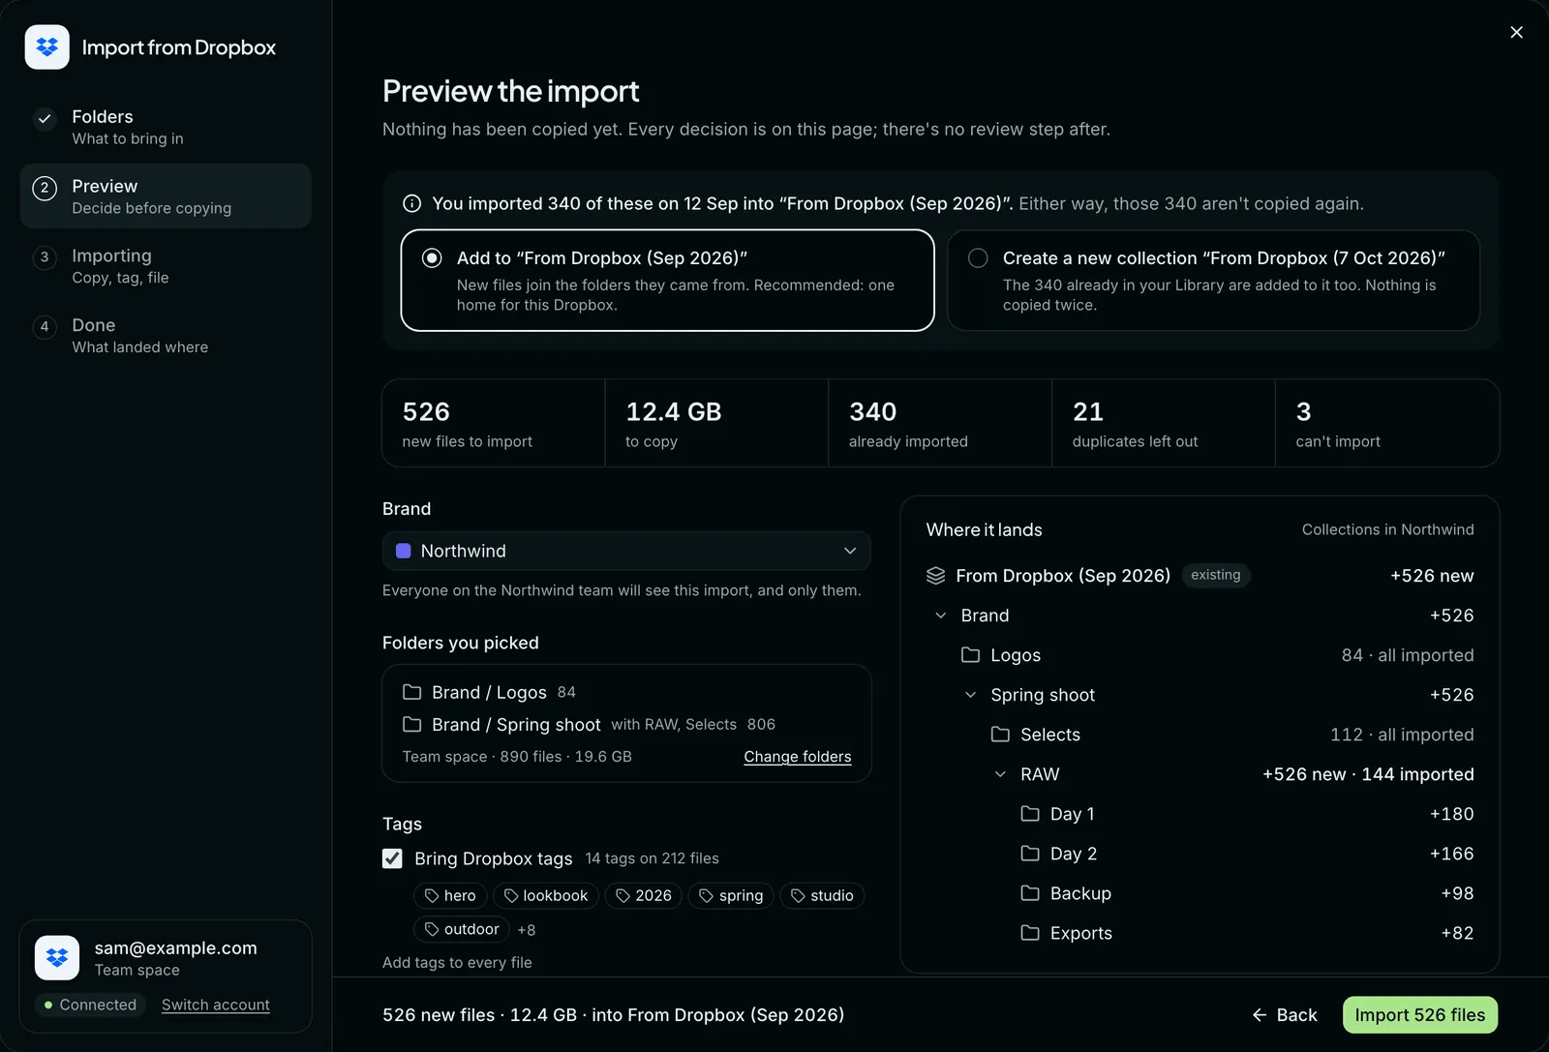Click the tag icon on the lookbook chip
Screen dimensions: 1549x1052
511,896
